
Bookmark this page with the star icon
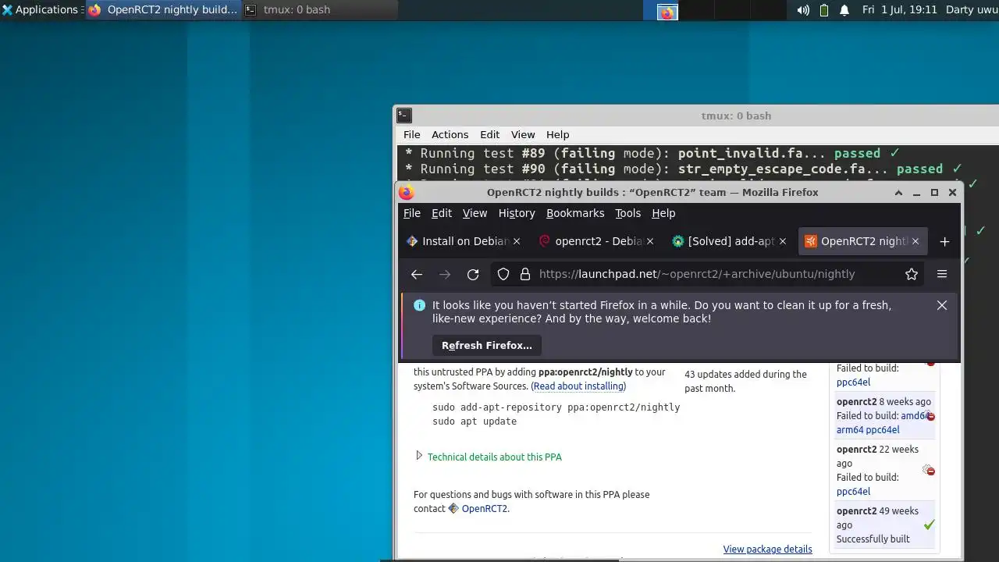911,274
